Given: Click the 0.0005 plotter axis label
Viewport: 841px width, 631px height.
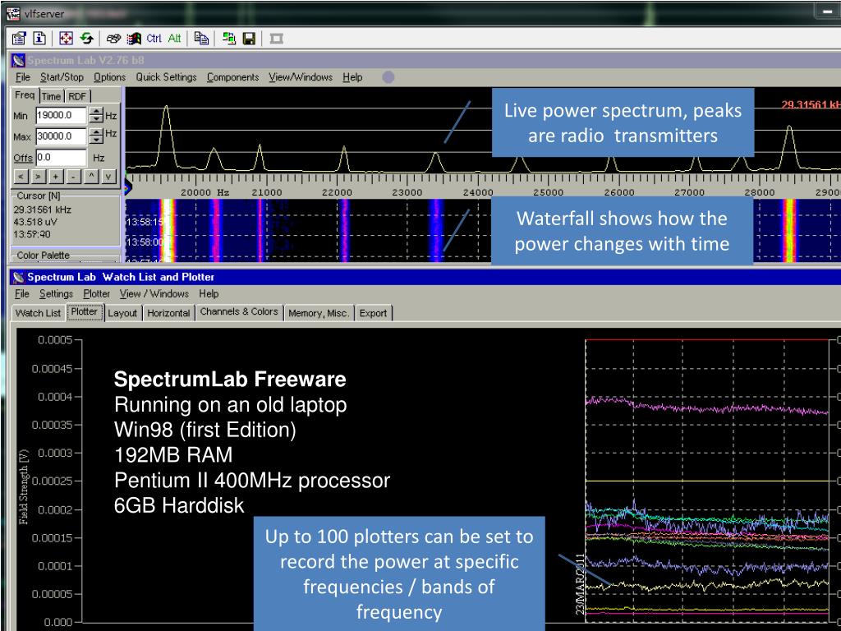Looking at the screenshot, I should pos(55,340).
